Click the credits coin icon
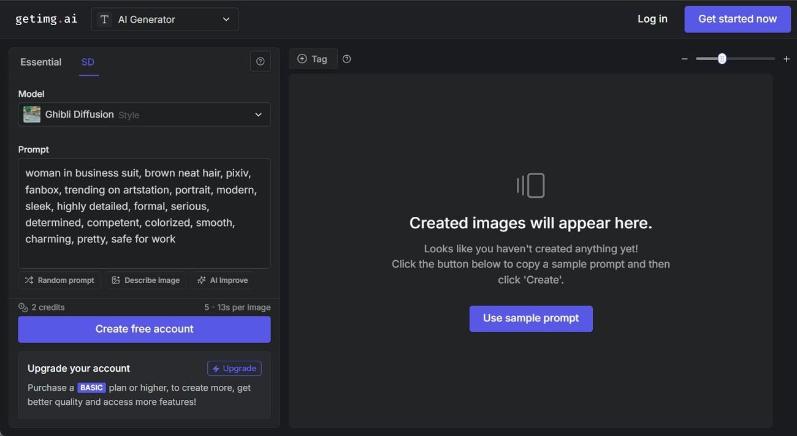Image resolution: width=797 pixels, height=436 pixels. click(x=23, y=307)
